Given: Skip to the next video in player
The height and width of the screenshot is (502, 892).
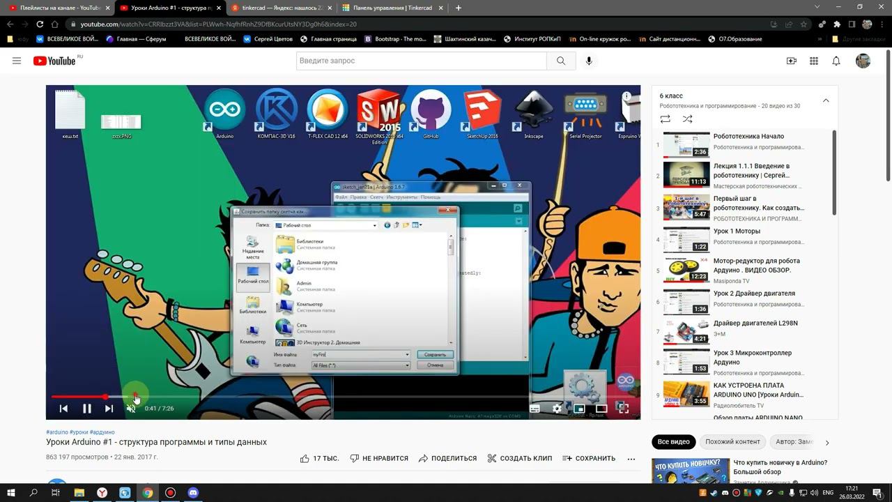Looking at the screenshot, I should pyautogui.click(x=109, y=409).
